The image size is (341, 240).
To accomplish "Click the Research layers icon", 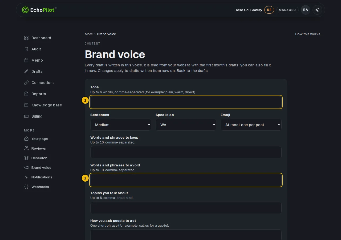I will pyautogui.click(x=26, y=158).
